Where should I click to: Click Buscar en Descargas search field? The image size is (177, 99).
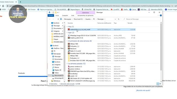pyautogui.click(x=141, y=19)
